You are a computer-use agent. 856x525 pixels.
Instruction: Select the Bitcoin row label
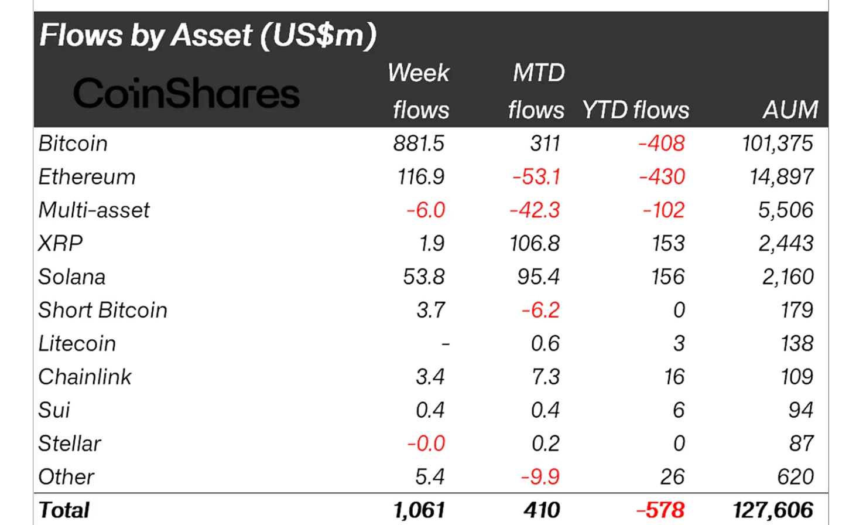73,144
